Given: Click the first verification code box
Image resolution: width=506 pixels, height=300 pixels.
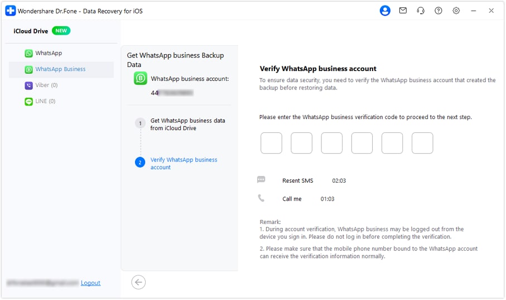Looking at the screenshot, I should tap(272, 143).
